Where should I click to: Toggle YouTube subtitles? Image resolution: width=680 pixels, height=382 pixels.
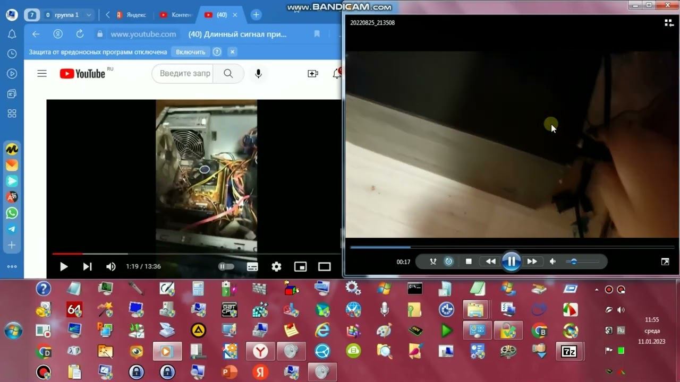[x=252, y=266]
